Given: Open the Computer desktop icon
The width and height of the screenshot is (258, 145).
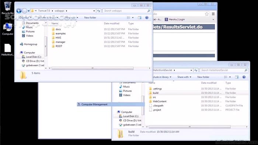Looking at the screenshot, I should [8, 29].
